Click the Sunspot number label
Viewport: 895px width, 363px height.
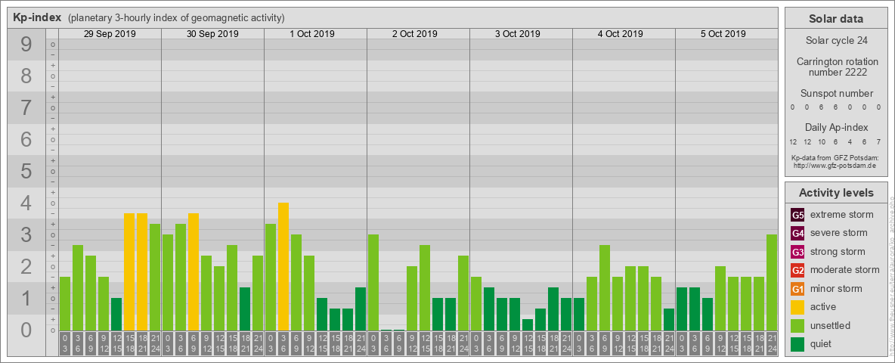click(x=837, y=94)
